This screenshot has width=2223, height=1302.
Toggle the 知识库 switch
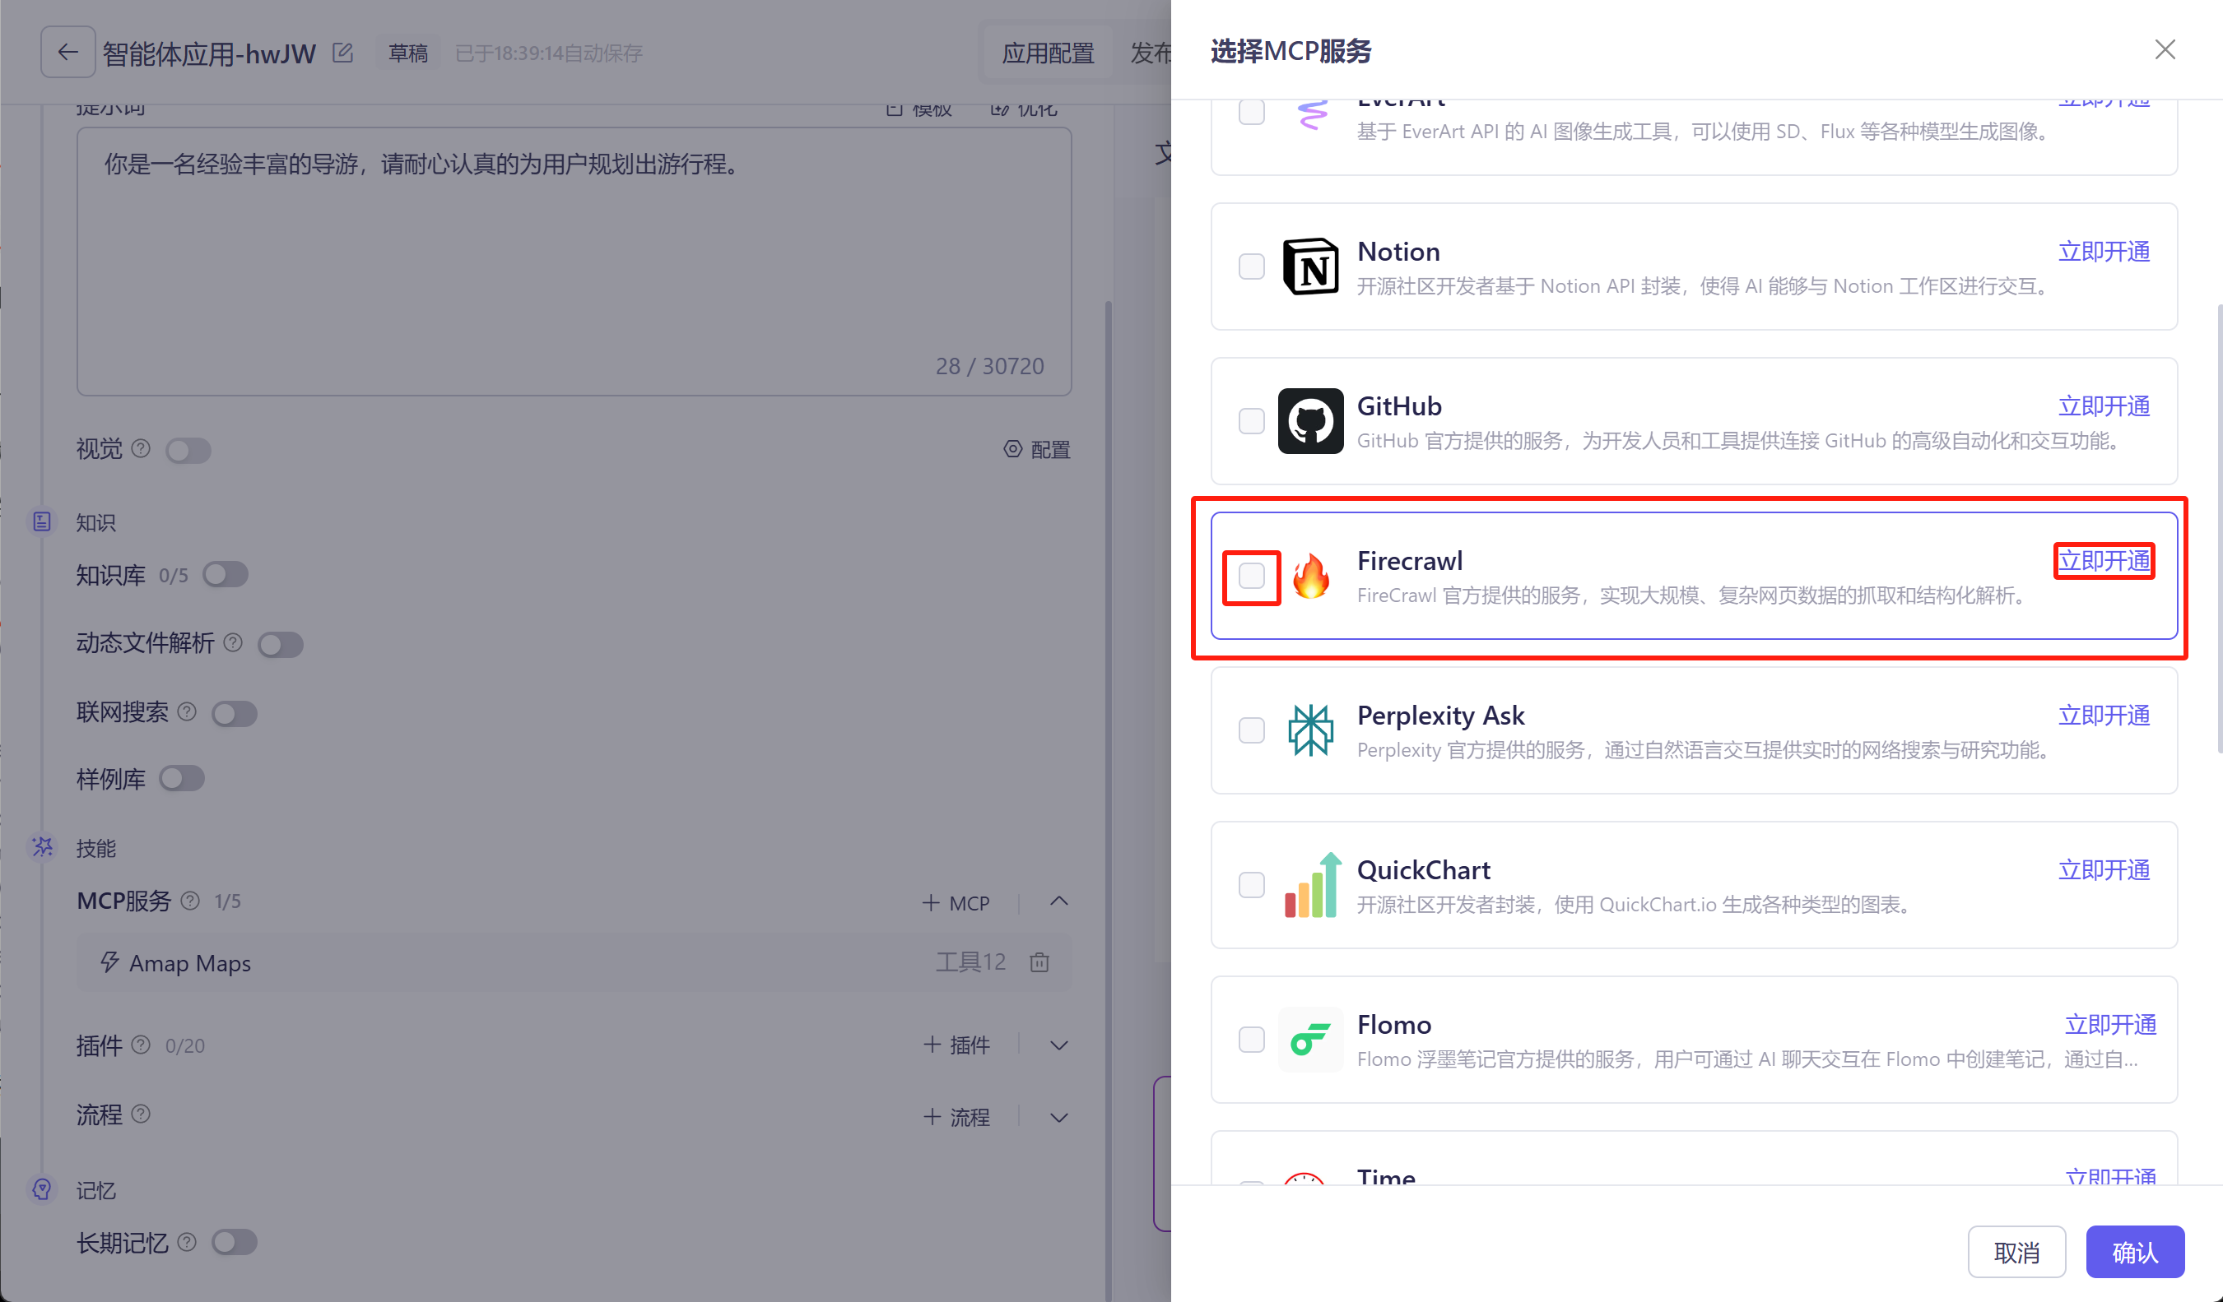coord(225,575)
